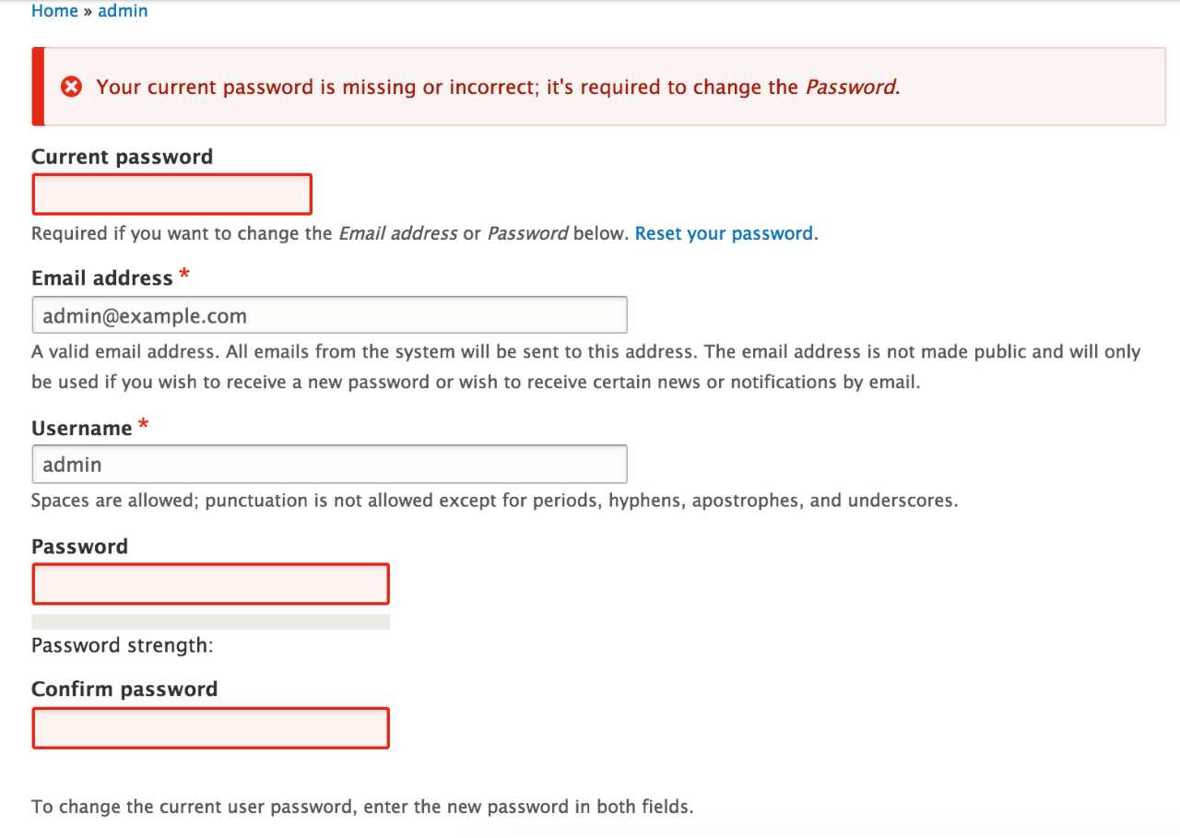The height and width of the screenshot is (838, 1180).
Task: Follow the Reset your password link
Action: 724,233
